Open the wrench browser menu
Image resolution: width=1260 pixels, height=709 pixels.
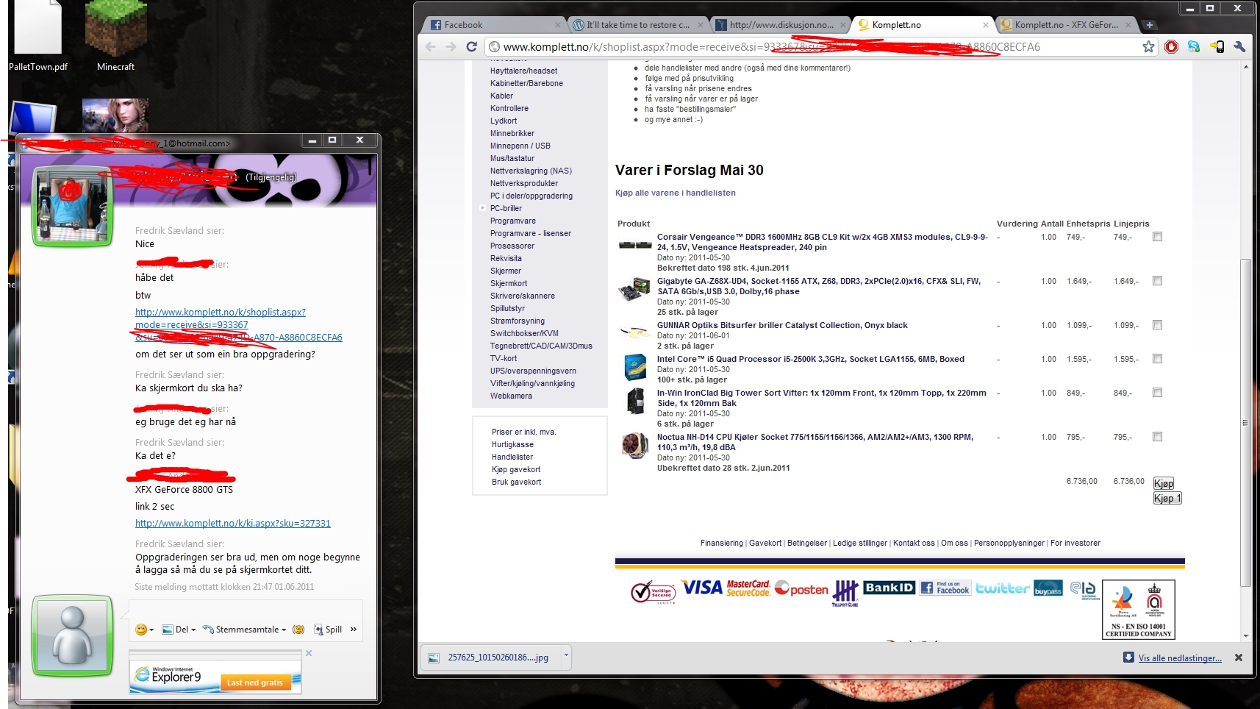tap(1239, 47)
